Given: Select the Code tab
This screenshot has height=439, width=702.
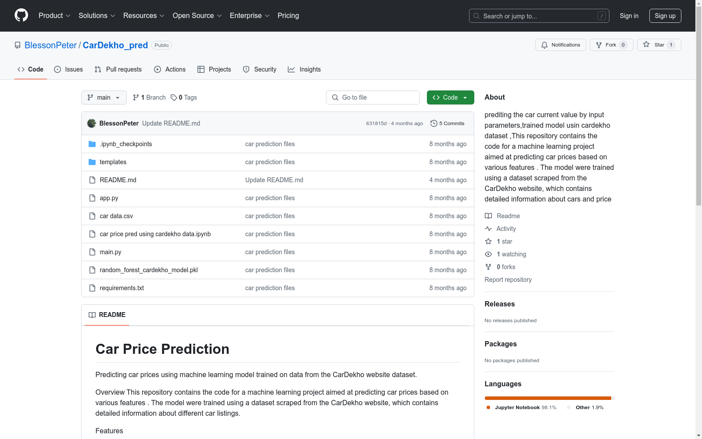Looking at the screenshot, I should click(x=31, y=69).
